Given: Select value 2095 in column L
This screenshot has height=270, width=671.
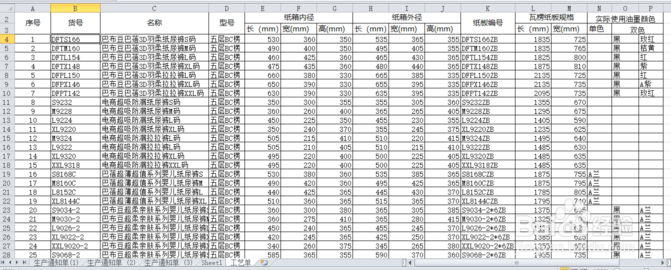Looking at the screenshot, I should tap(533, 93).
